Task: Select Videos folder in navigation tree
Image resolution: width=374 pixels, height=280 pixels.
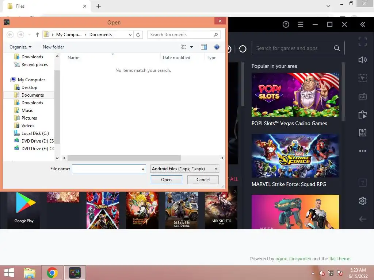Action: point(28,126)
